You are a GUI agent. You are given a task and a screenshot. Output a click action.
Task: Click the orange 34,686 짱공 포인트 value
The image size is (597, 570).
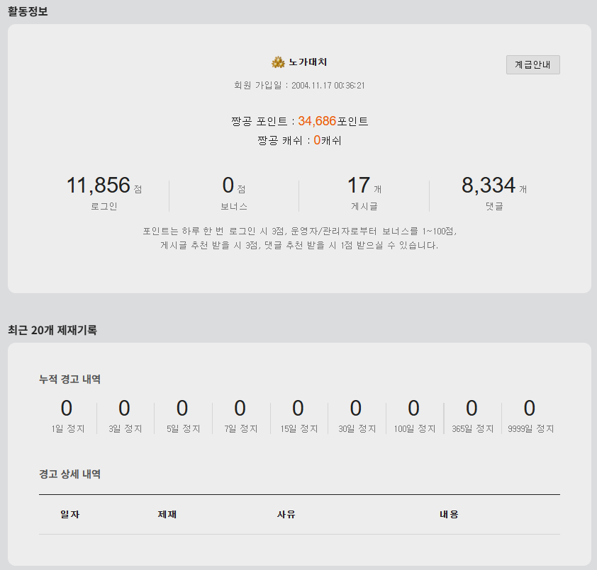point(317,121)
